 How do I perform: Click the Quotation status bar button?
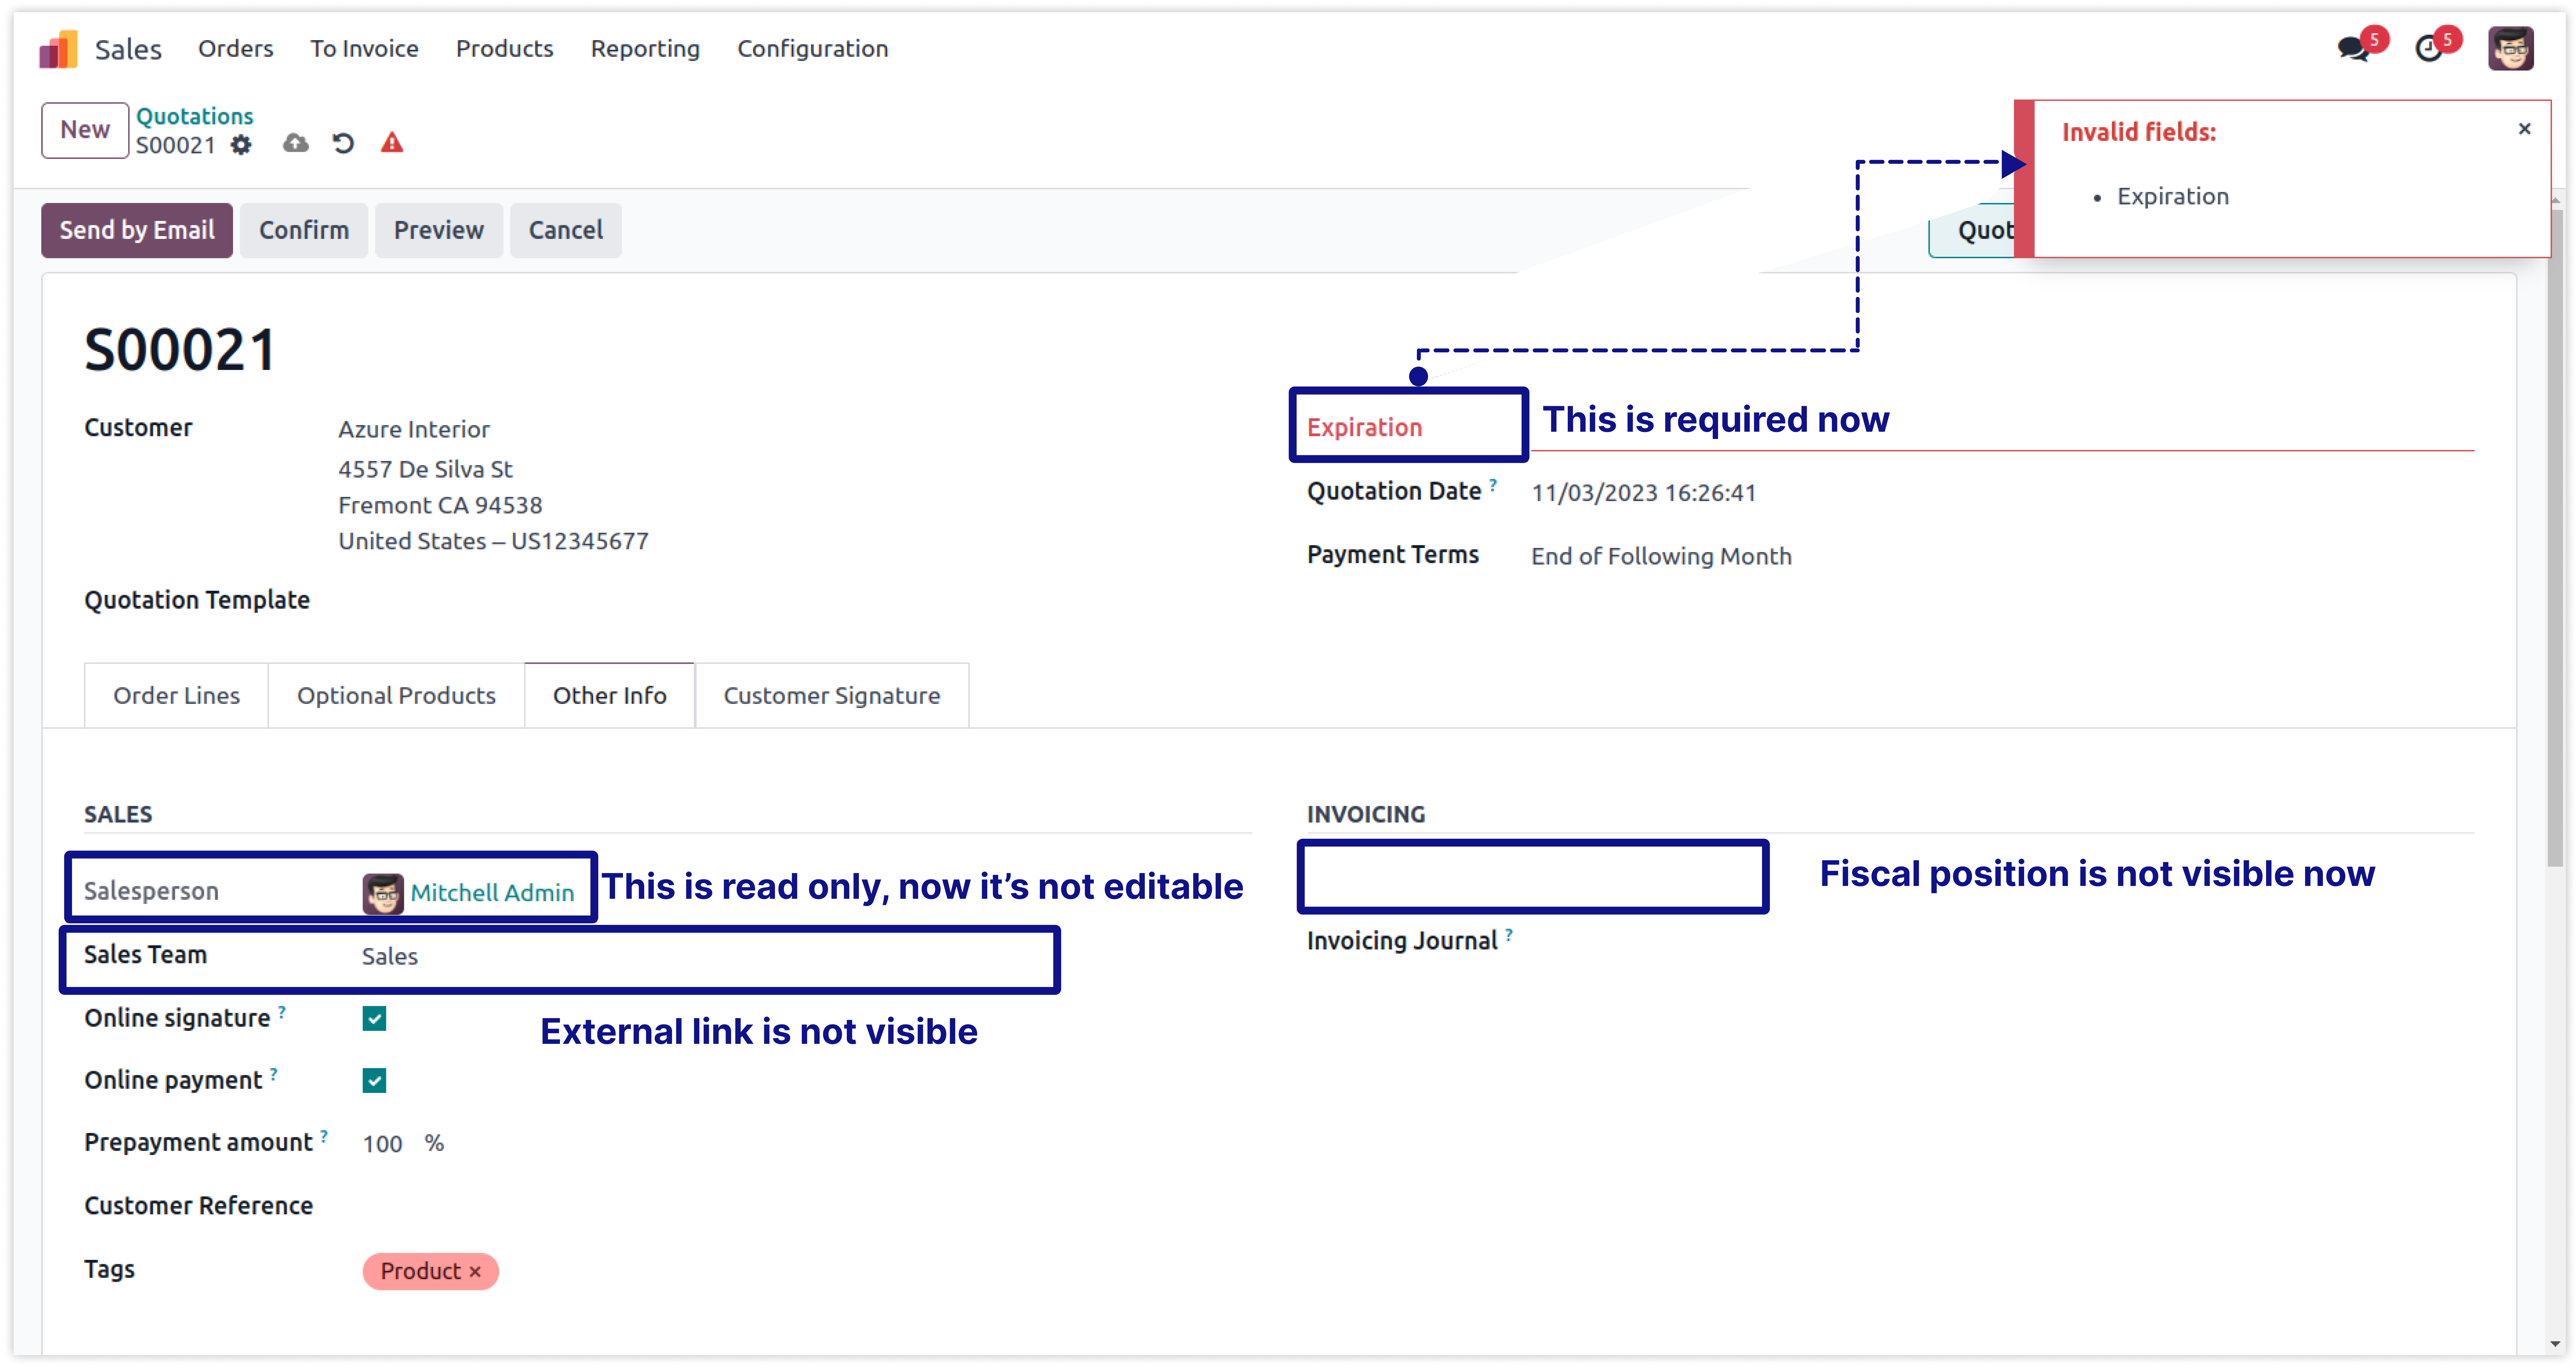[x=1972, y=231]
